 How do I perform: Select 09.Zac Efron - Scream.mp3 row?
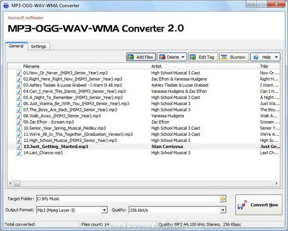(144, 122)
